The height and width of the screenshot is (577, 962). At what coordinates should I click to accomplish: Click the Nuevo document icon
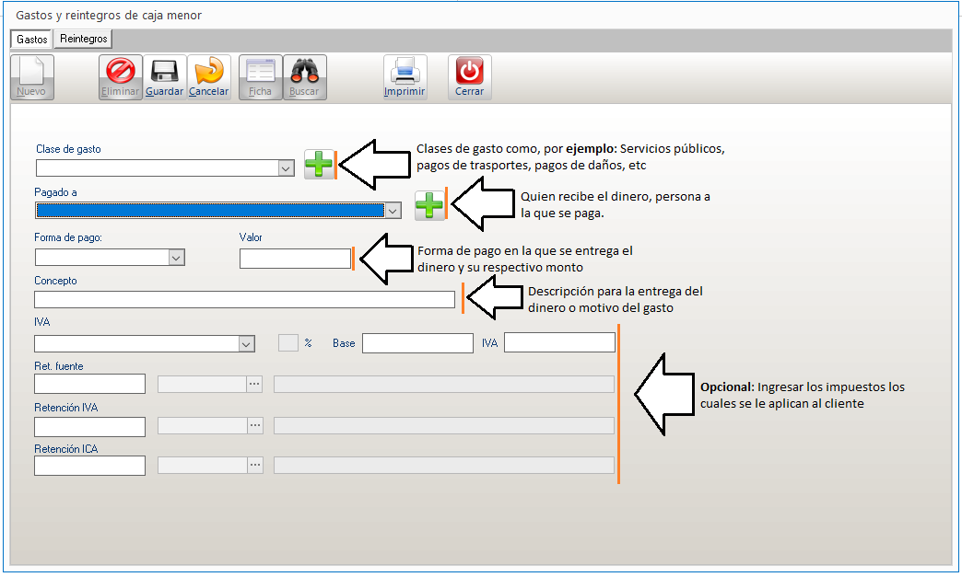pyautogui.click(x=31, y=72)
